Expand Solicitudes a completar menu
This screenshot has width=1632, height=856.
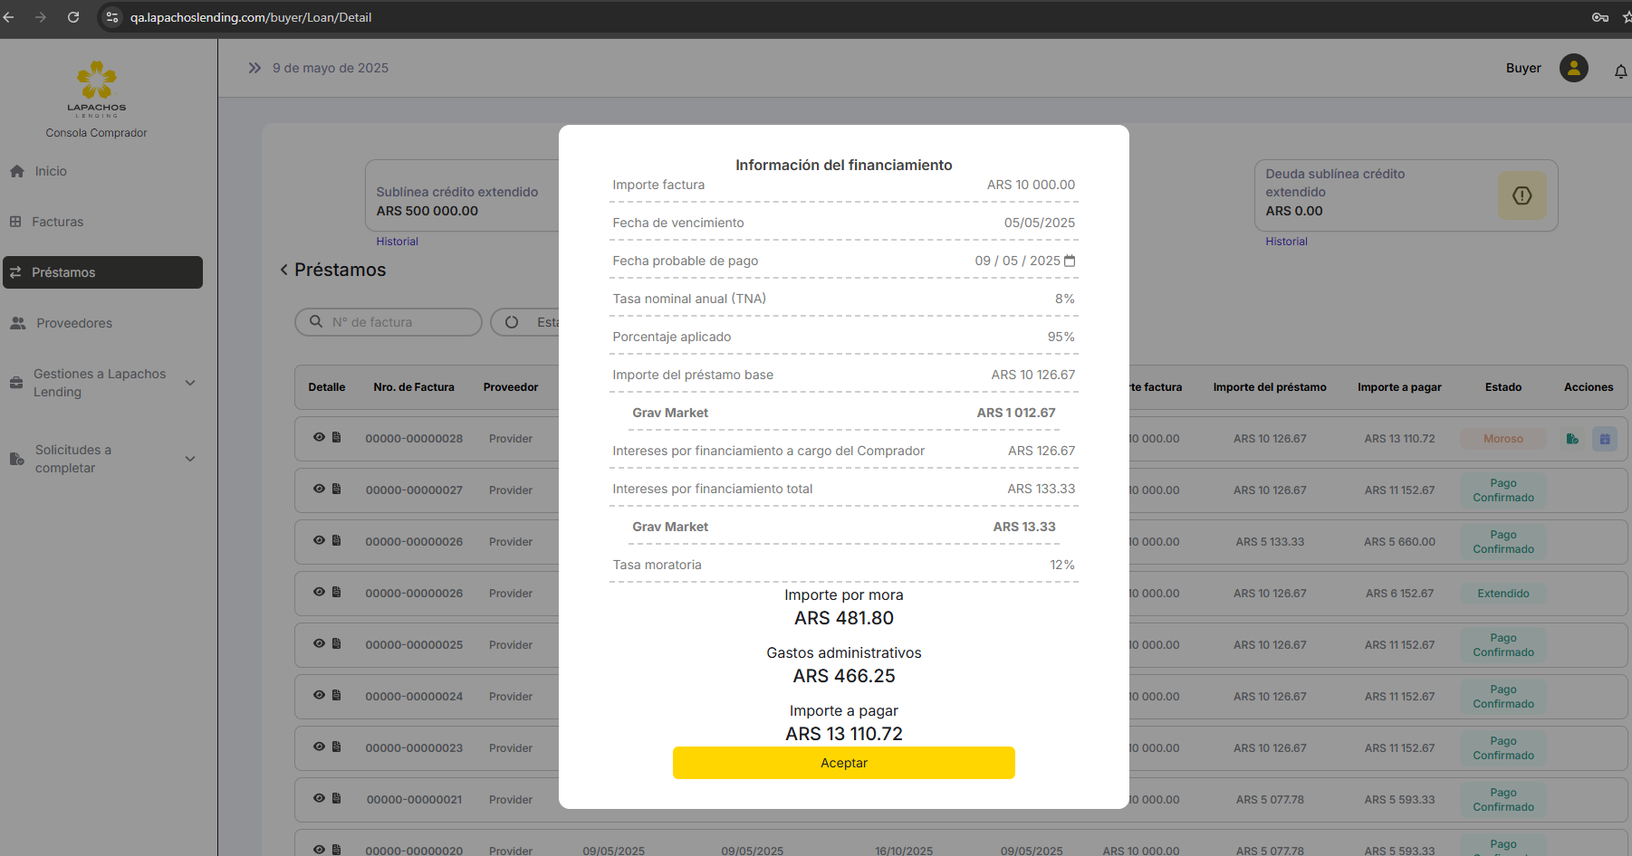pyautogui.click(x=190, y=459)
